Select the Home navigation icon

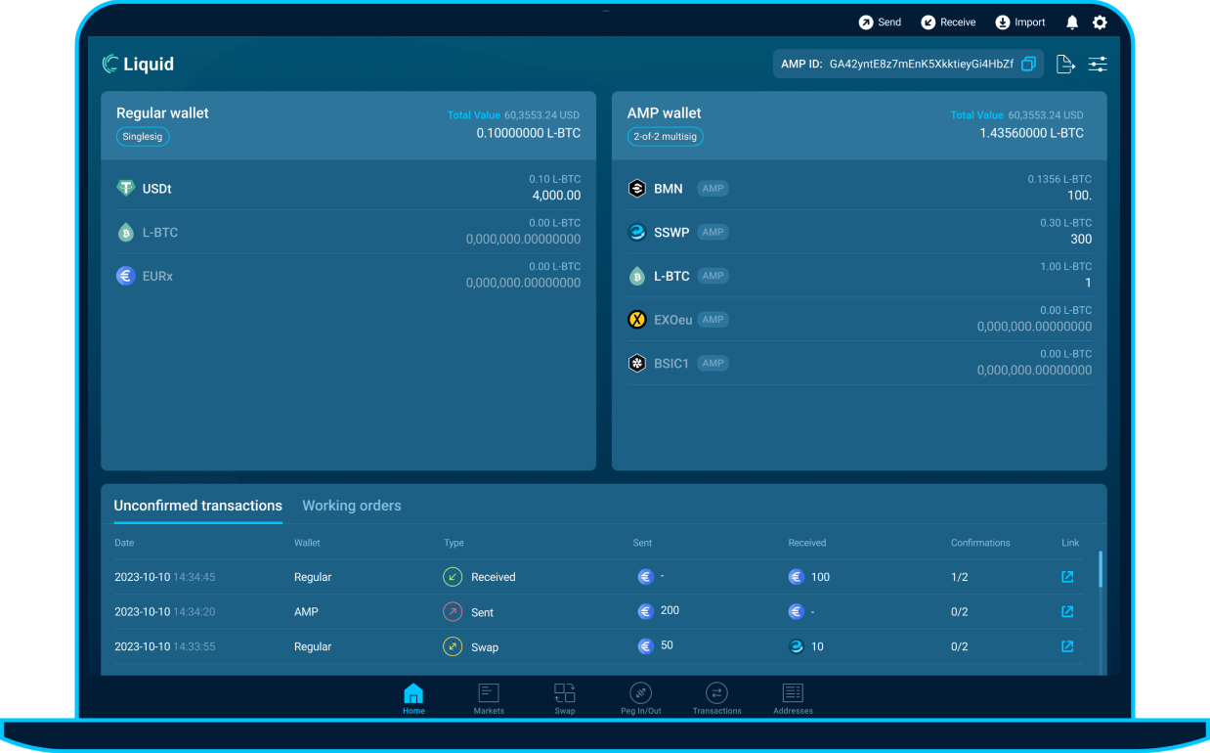[x=413, y=696]
